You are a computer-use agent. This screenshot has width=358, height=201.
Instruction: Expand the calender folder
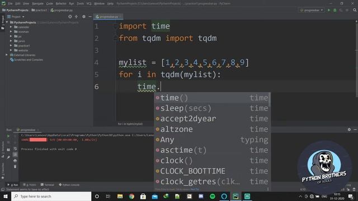click(11, 27)
